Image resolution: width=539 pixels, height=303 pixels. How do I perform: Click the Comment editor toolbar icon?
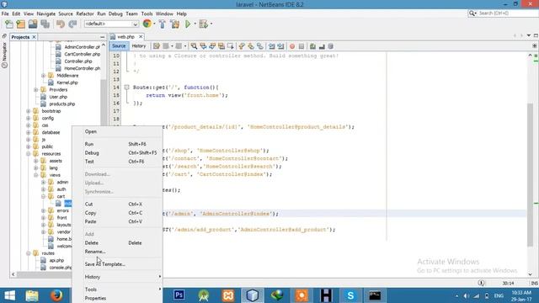pos(312,46)
